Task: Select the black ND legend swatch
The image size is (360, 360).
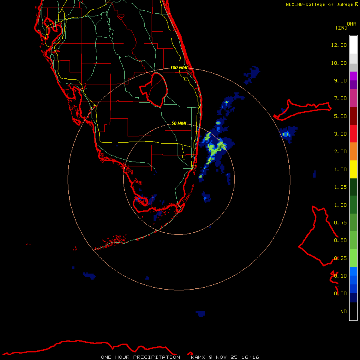Action: 353,311
